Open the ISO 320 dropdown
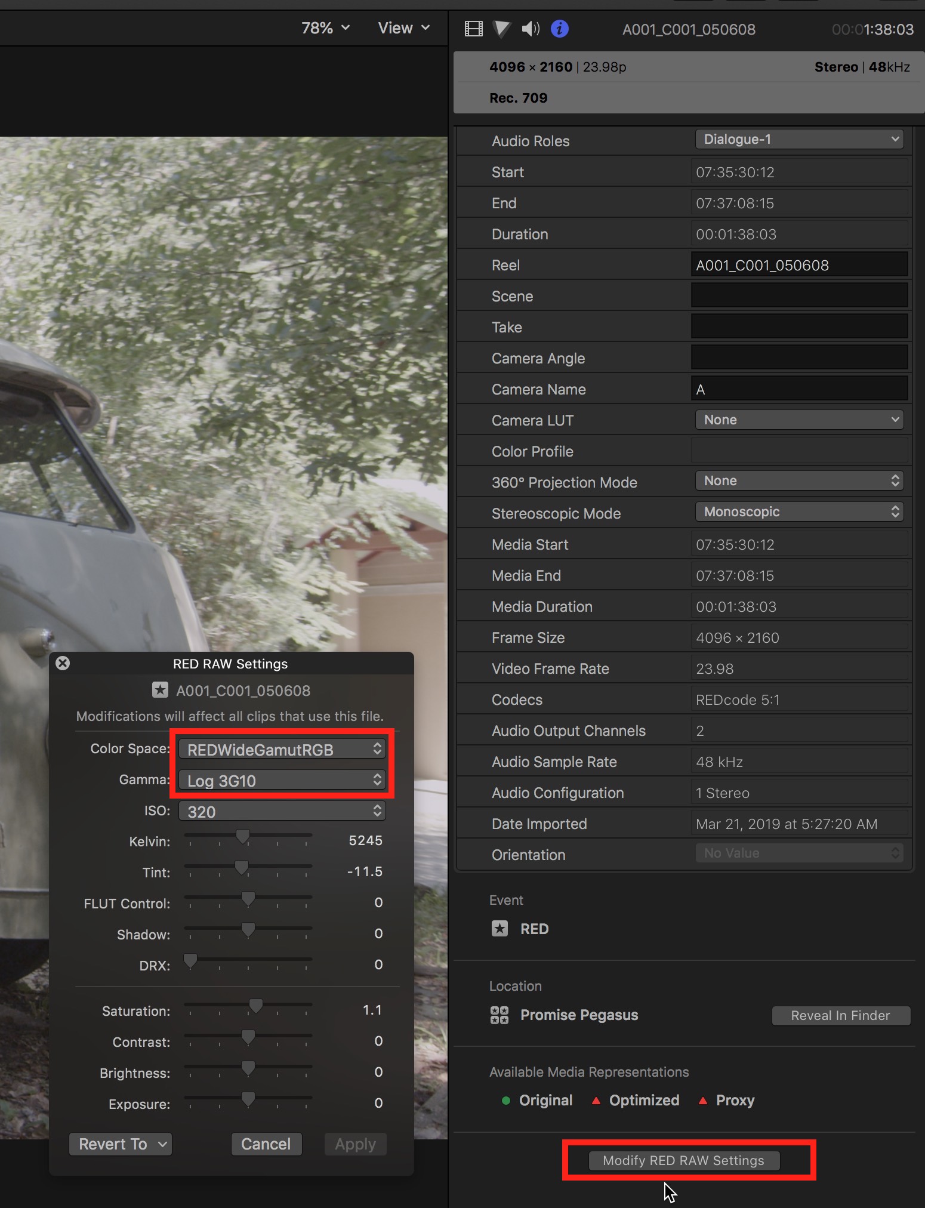Viewport: 925px width, 1208px height. point(282,811)
